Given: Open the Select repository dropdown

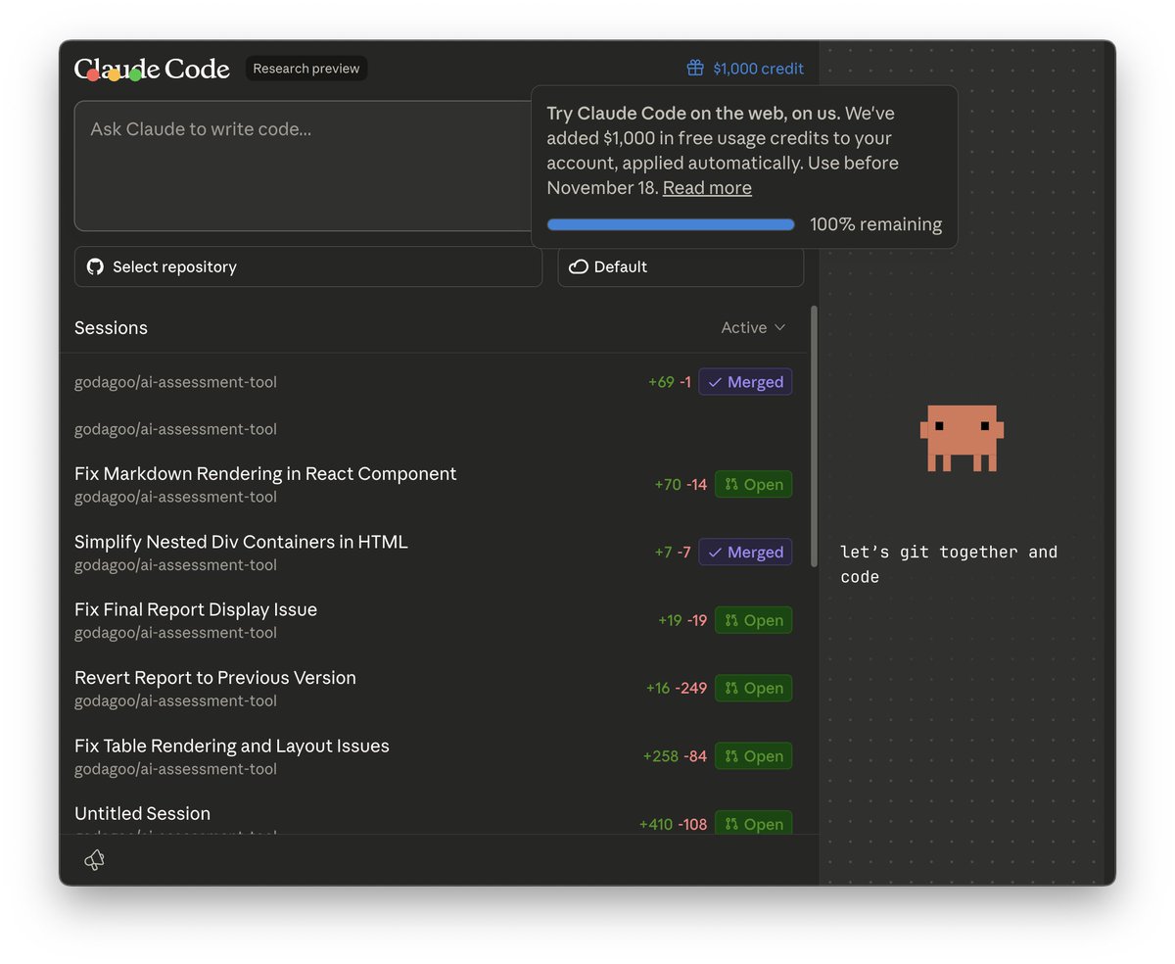Looking at the screenshot, I should point(308,266).
